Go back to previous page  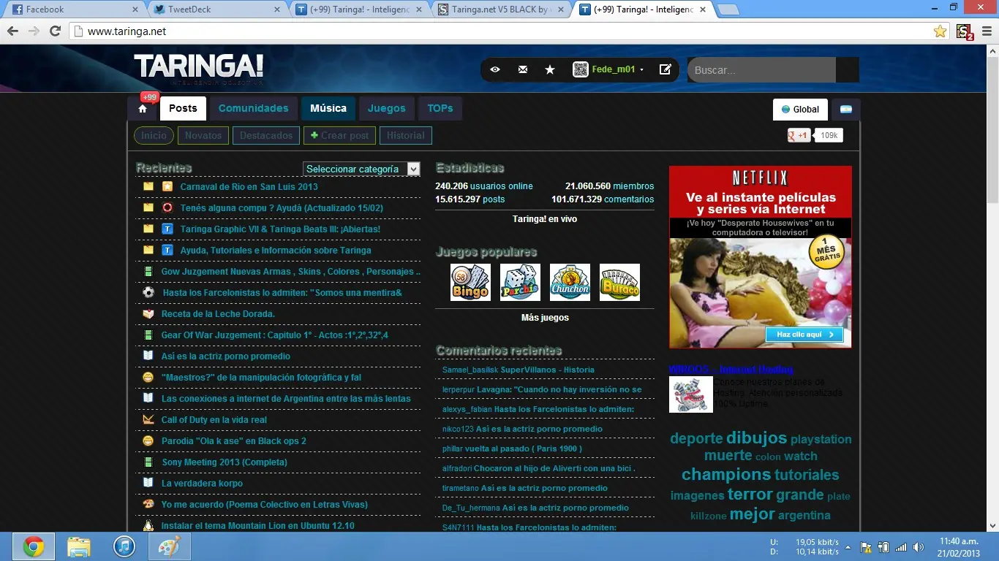(12, 31)
